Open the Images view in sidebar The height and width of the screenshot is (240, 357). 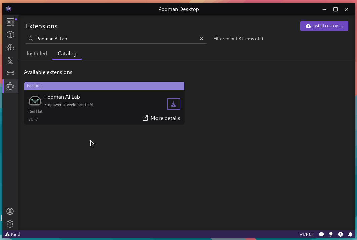click(x=10, y=60)
